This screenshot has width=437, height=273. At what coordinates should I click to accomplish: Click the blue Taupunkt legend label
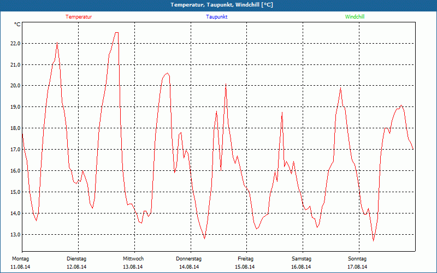[216, 17]
